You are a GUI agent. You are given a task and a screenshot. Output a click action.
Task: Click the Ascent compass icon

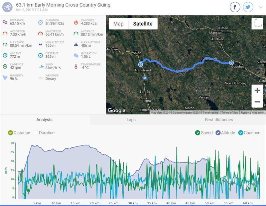pyautogui.click(x=5, y=55)
